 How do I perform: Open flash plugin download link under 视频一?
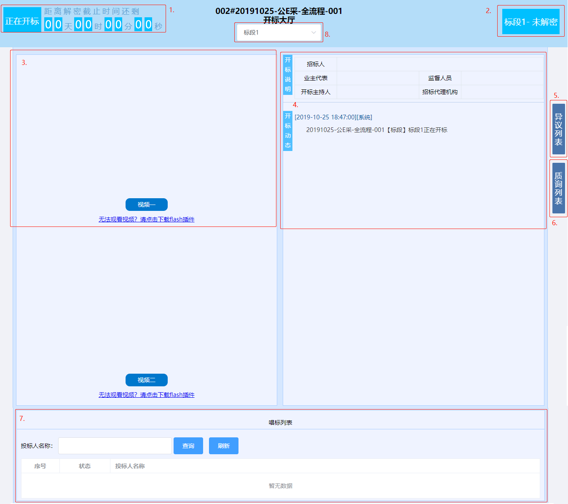[146, 219]
